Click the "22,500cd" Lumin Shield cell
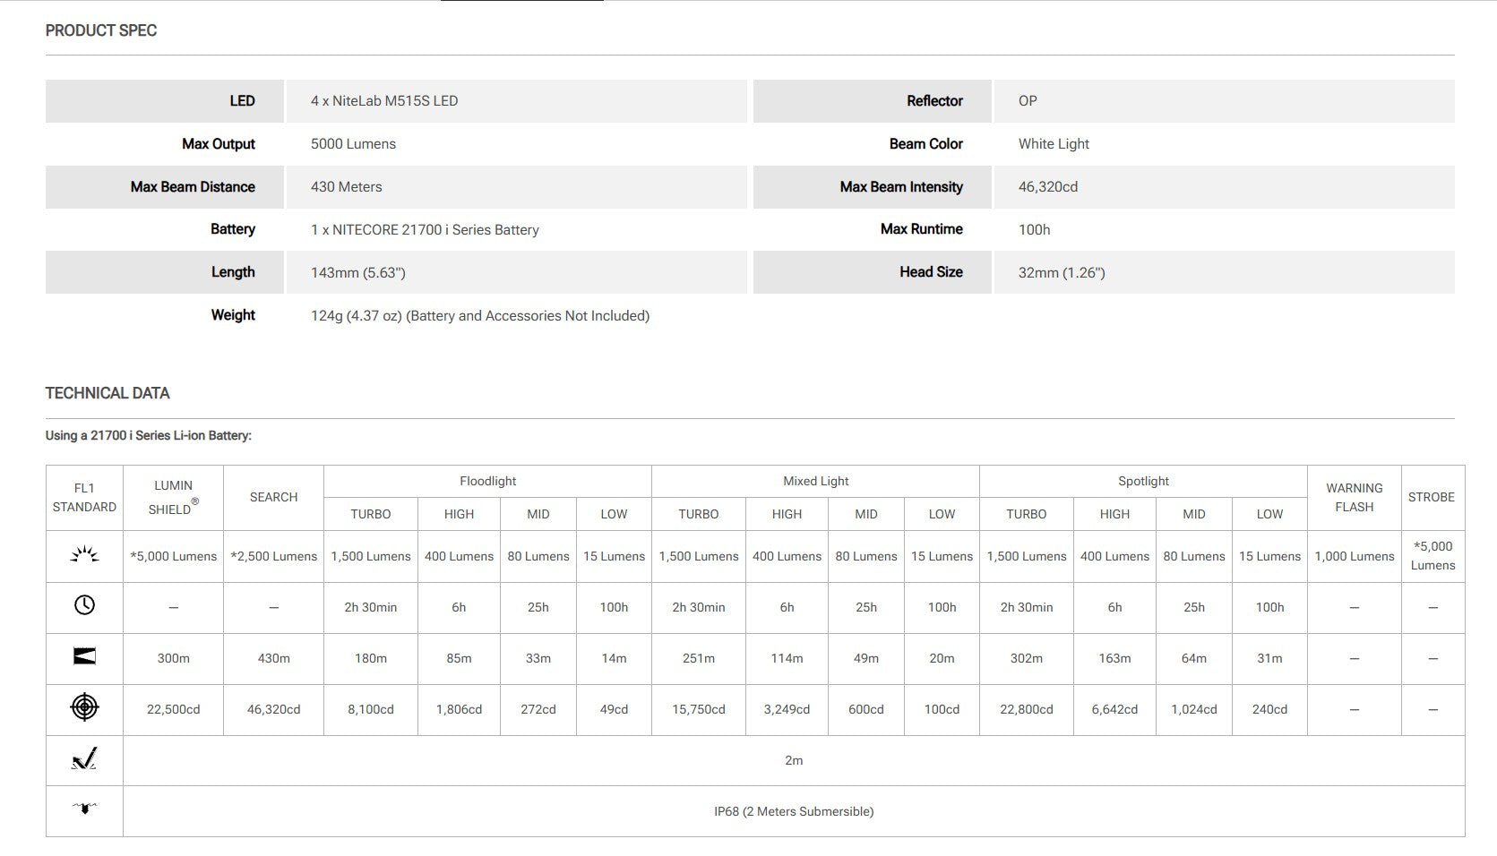This screenshot has width=1497, height=856. (173, 709)
